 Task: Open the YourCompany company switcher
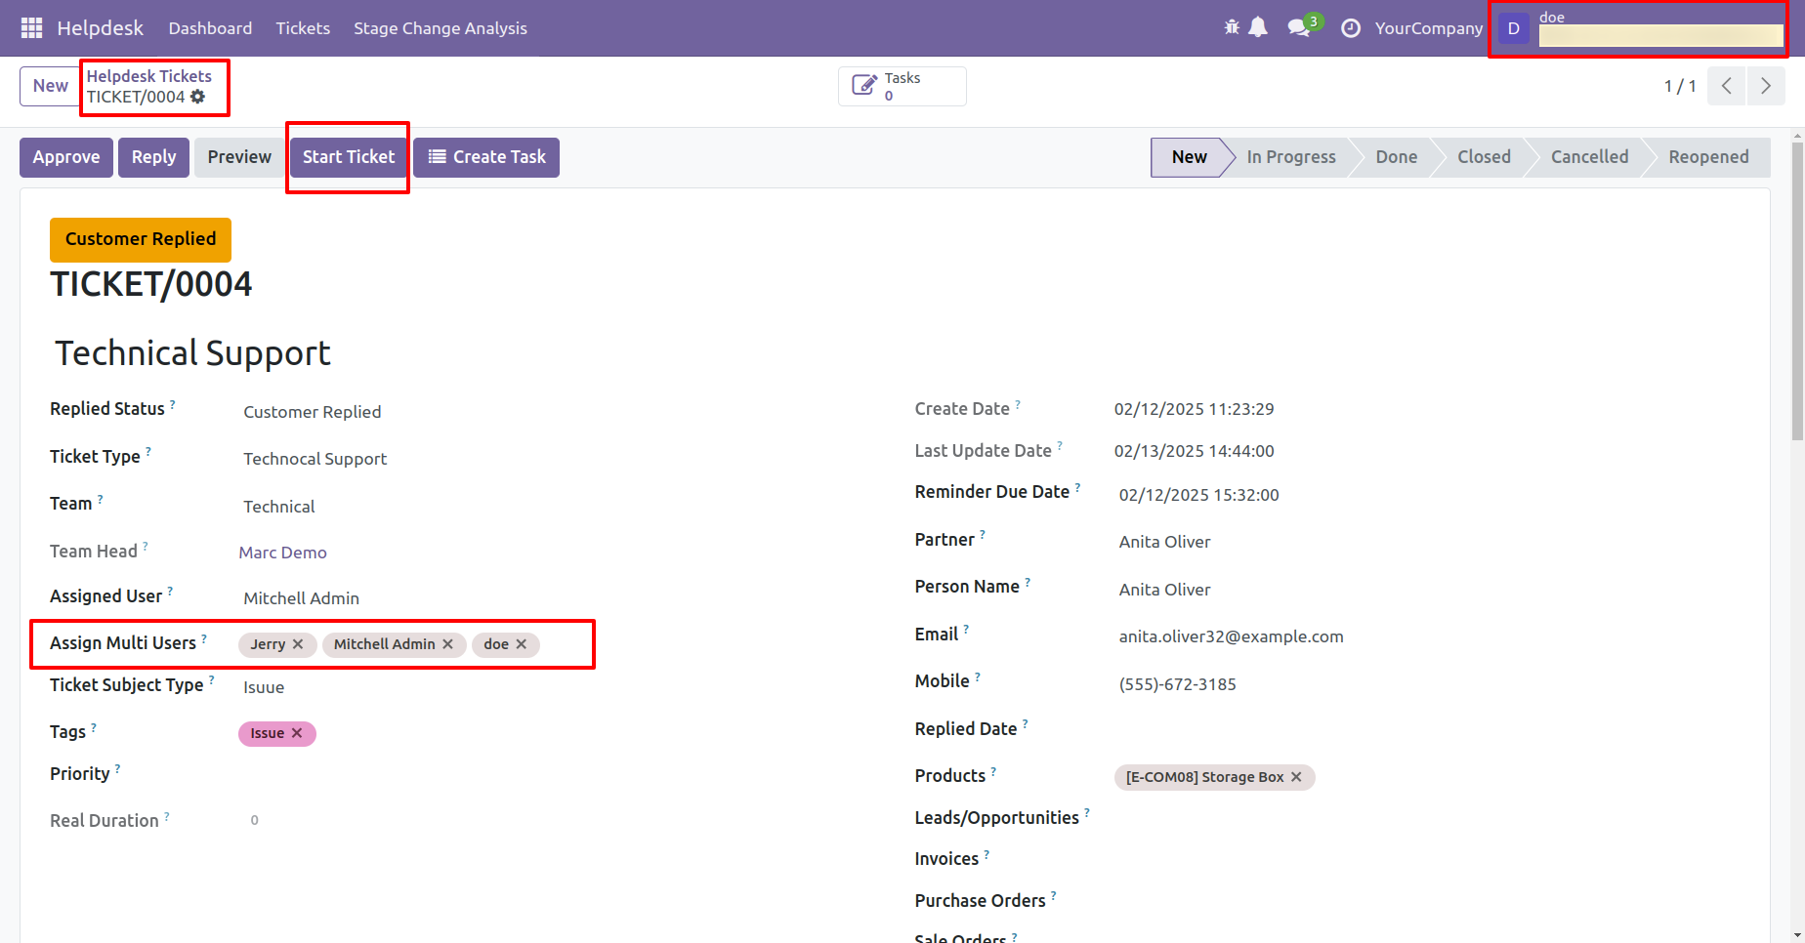click(x=1429, y=28)
